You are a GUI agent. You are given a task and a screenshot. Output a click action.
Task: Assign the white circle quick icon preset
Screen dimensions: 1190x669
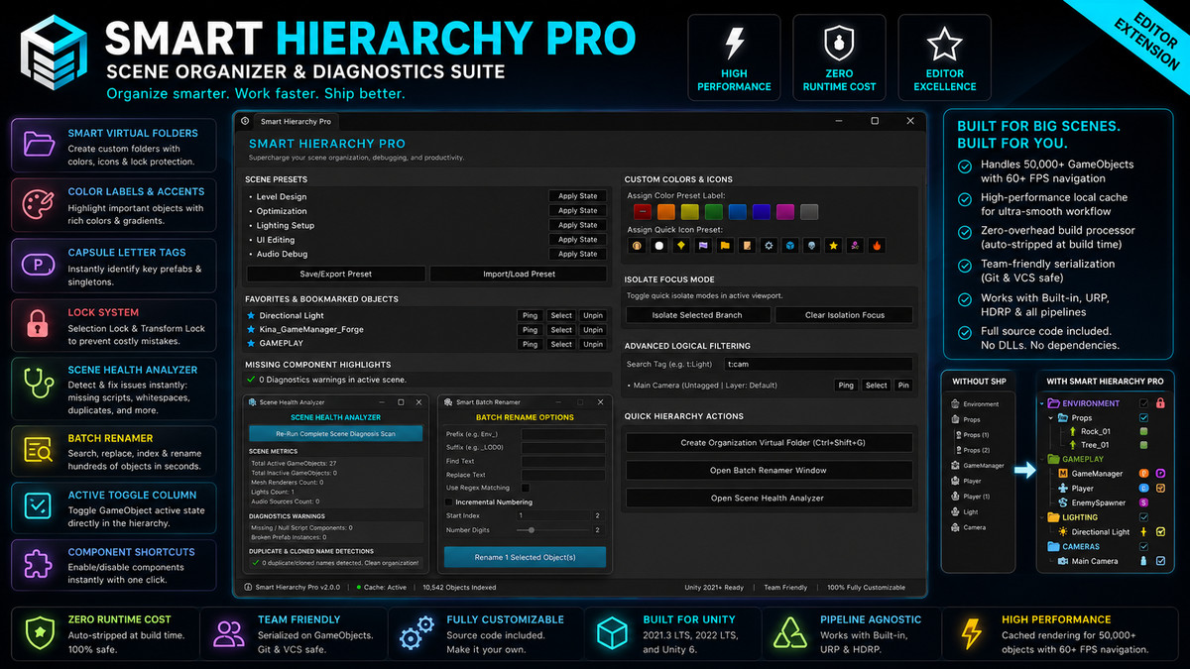[x=659, y=246]
